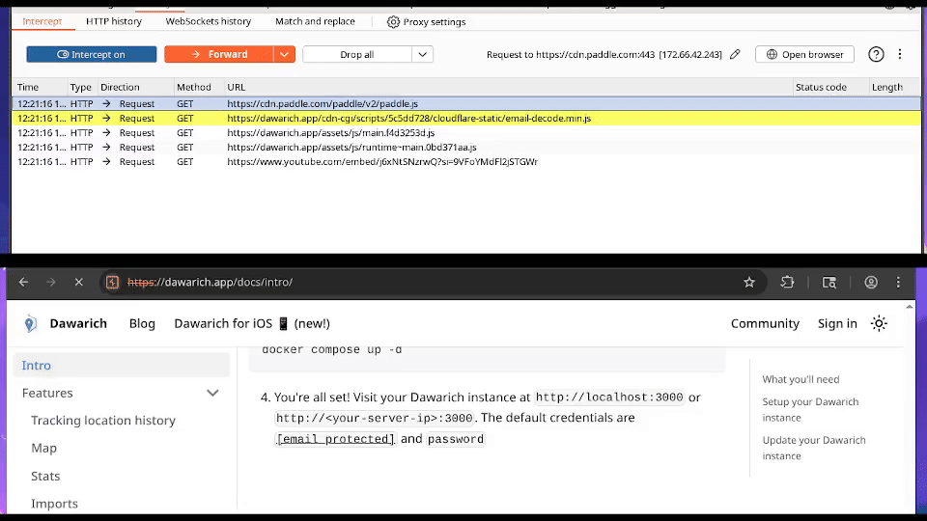Click the tab search icon in browser toolbar
Screen dimensions: 927x521
[x=829, y=283]
